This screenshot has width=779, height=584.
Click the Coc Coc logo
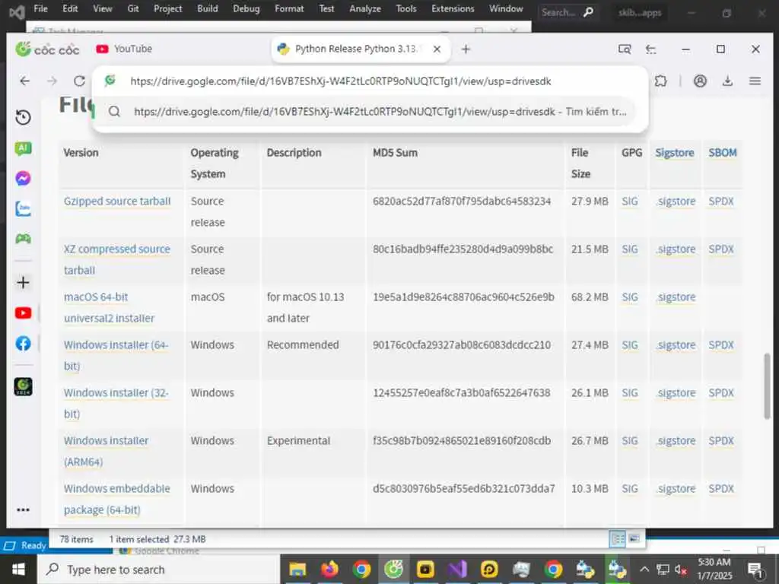pos(47,49)
